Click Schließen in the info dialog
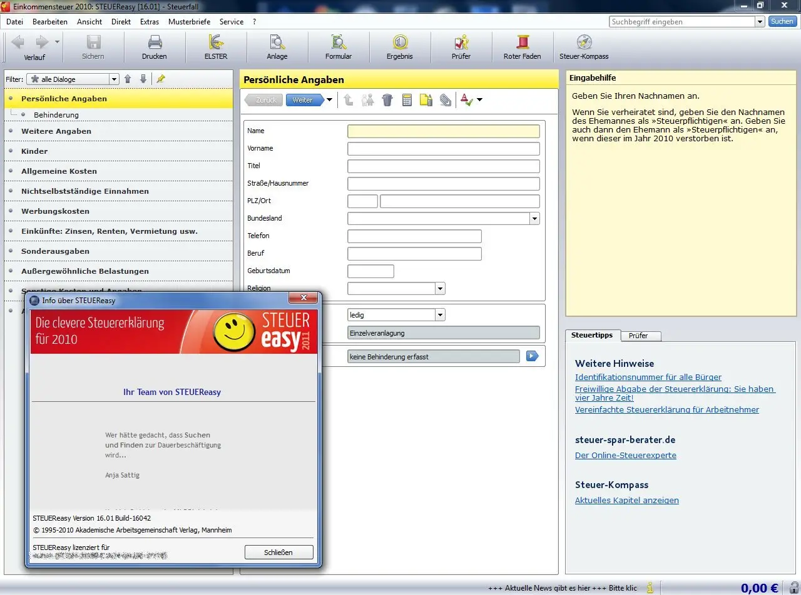This screenshot has height=595, width=801. point(278,552)
